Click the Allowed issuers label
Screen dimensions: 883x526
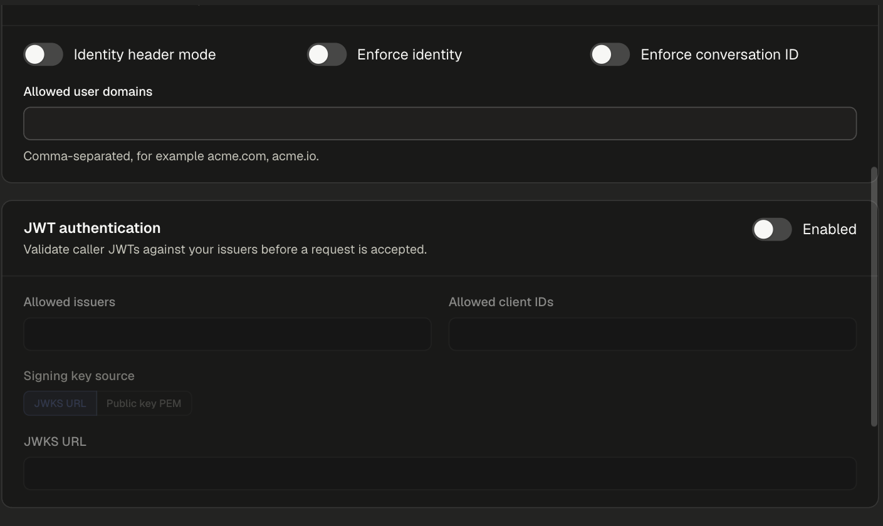pyautogui.click(x=70, y=302)
